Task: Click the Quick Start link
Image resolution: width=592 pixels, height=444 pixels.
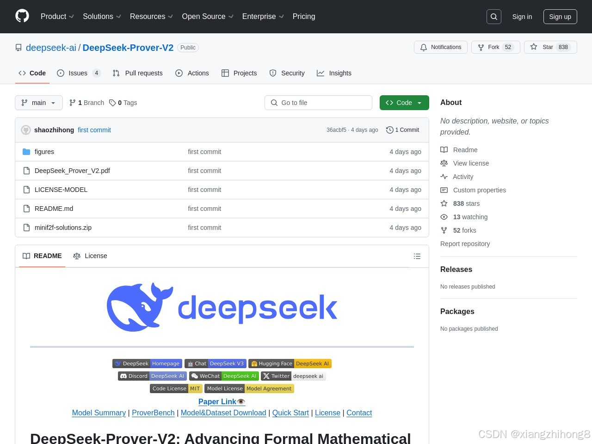Action: pos(290,413)
